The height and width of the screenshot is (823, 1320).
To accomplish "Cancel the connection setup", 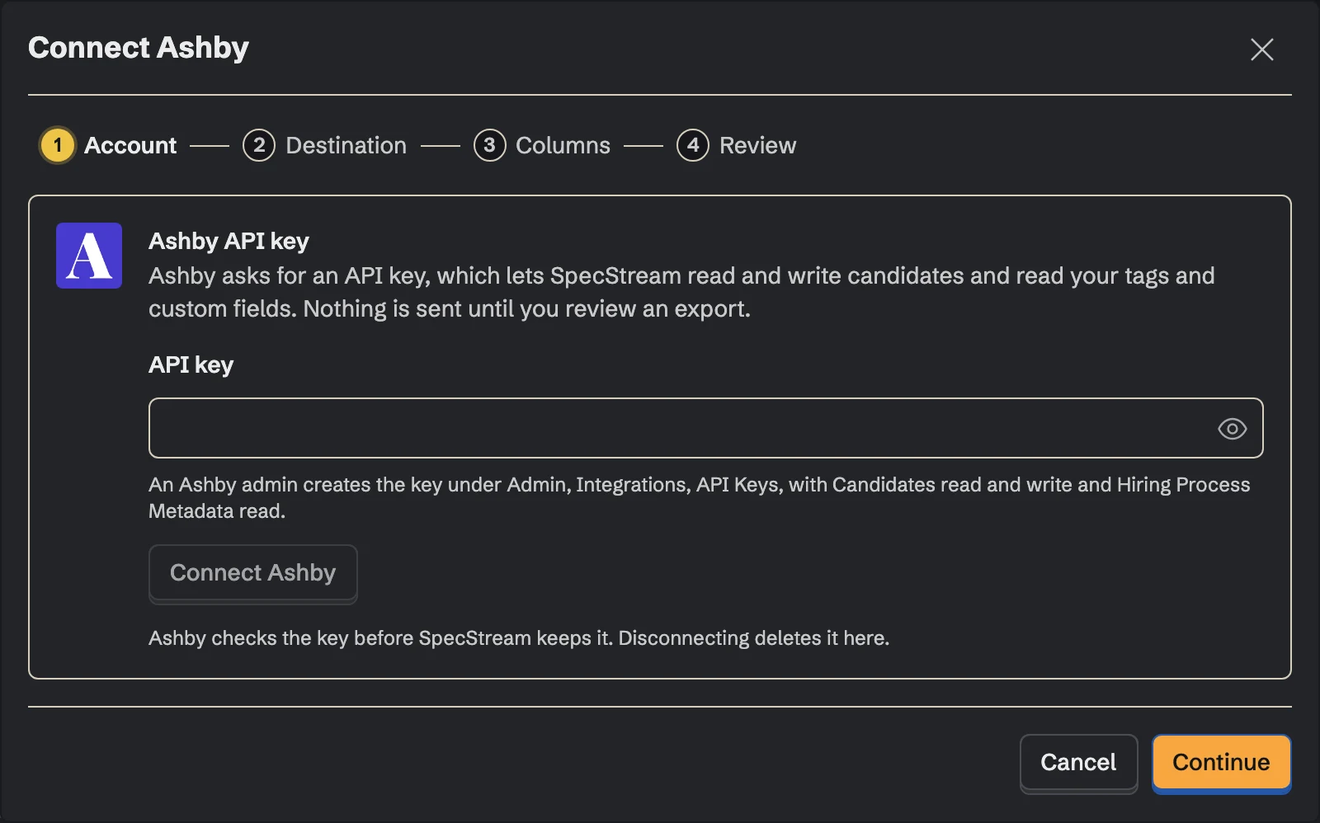I will 1078,762.
